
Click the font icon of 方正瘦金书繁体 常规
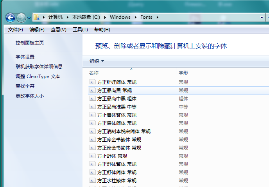[92, 139]
